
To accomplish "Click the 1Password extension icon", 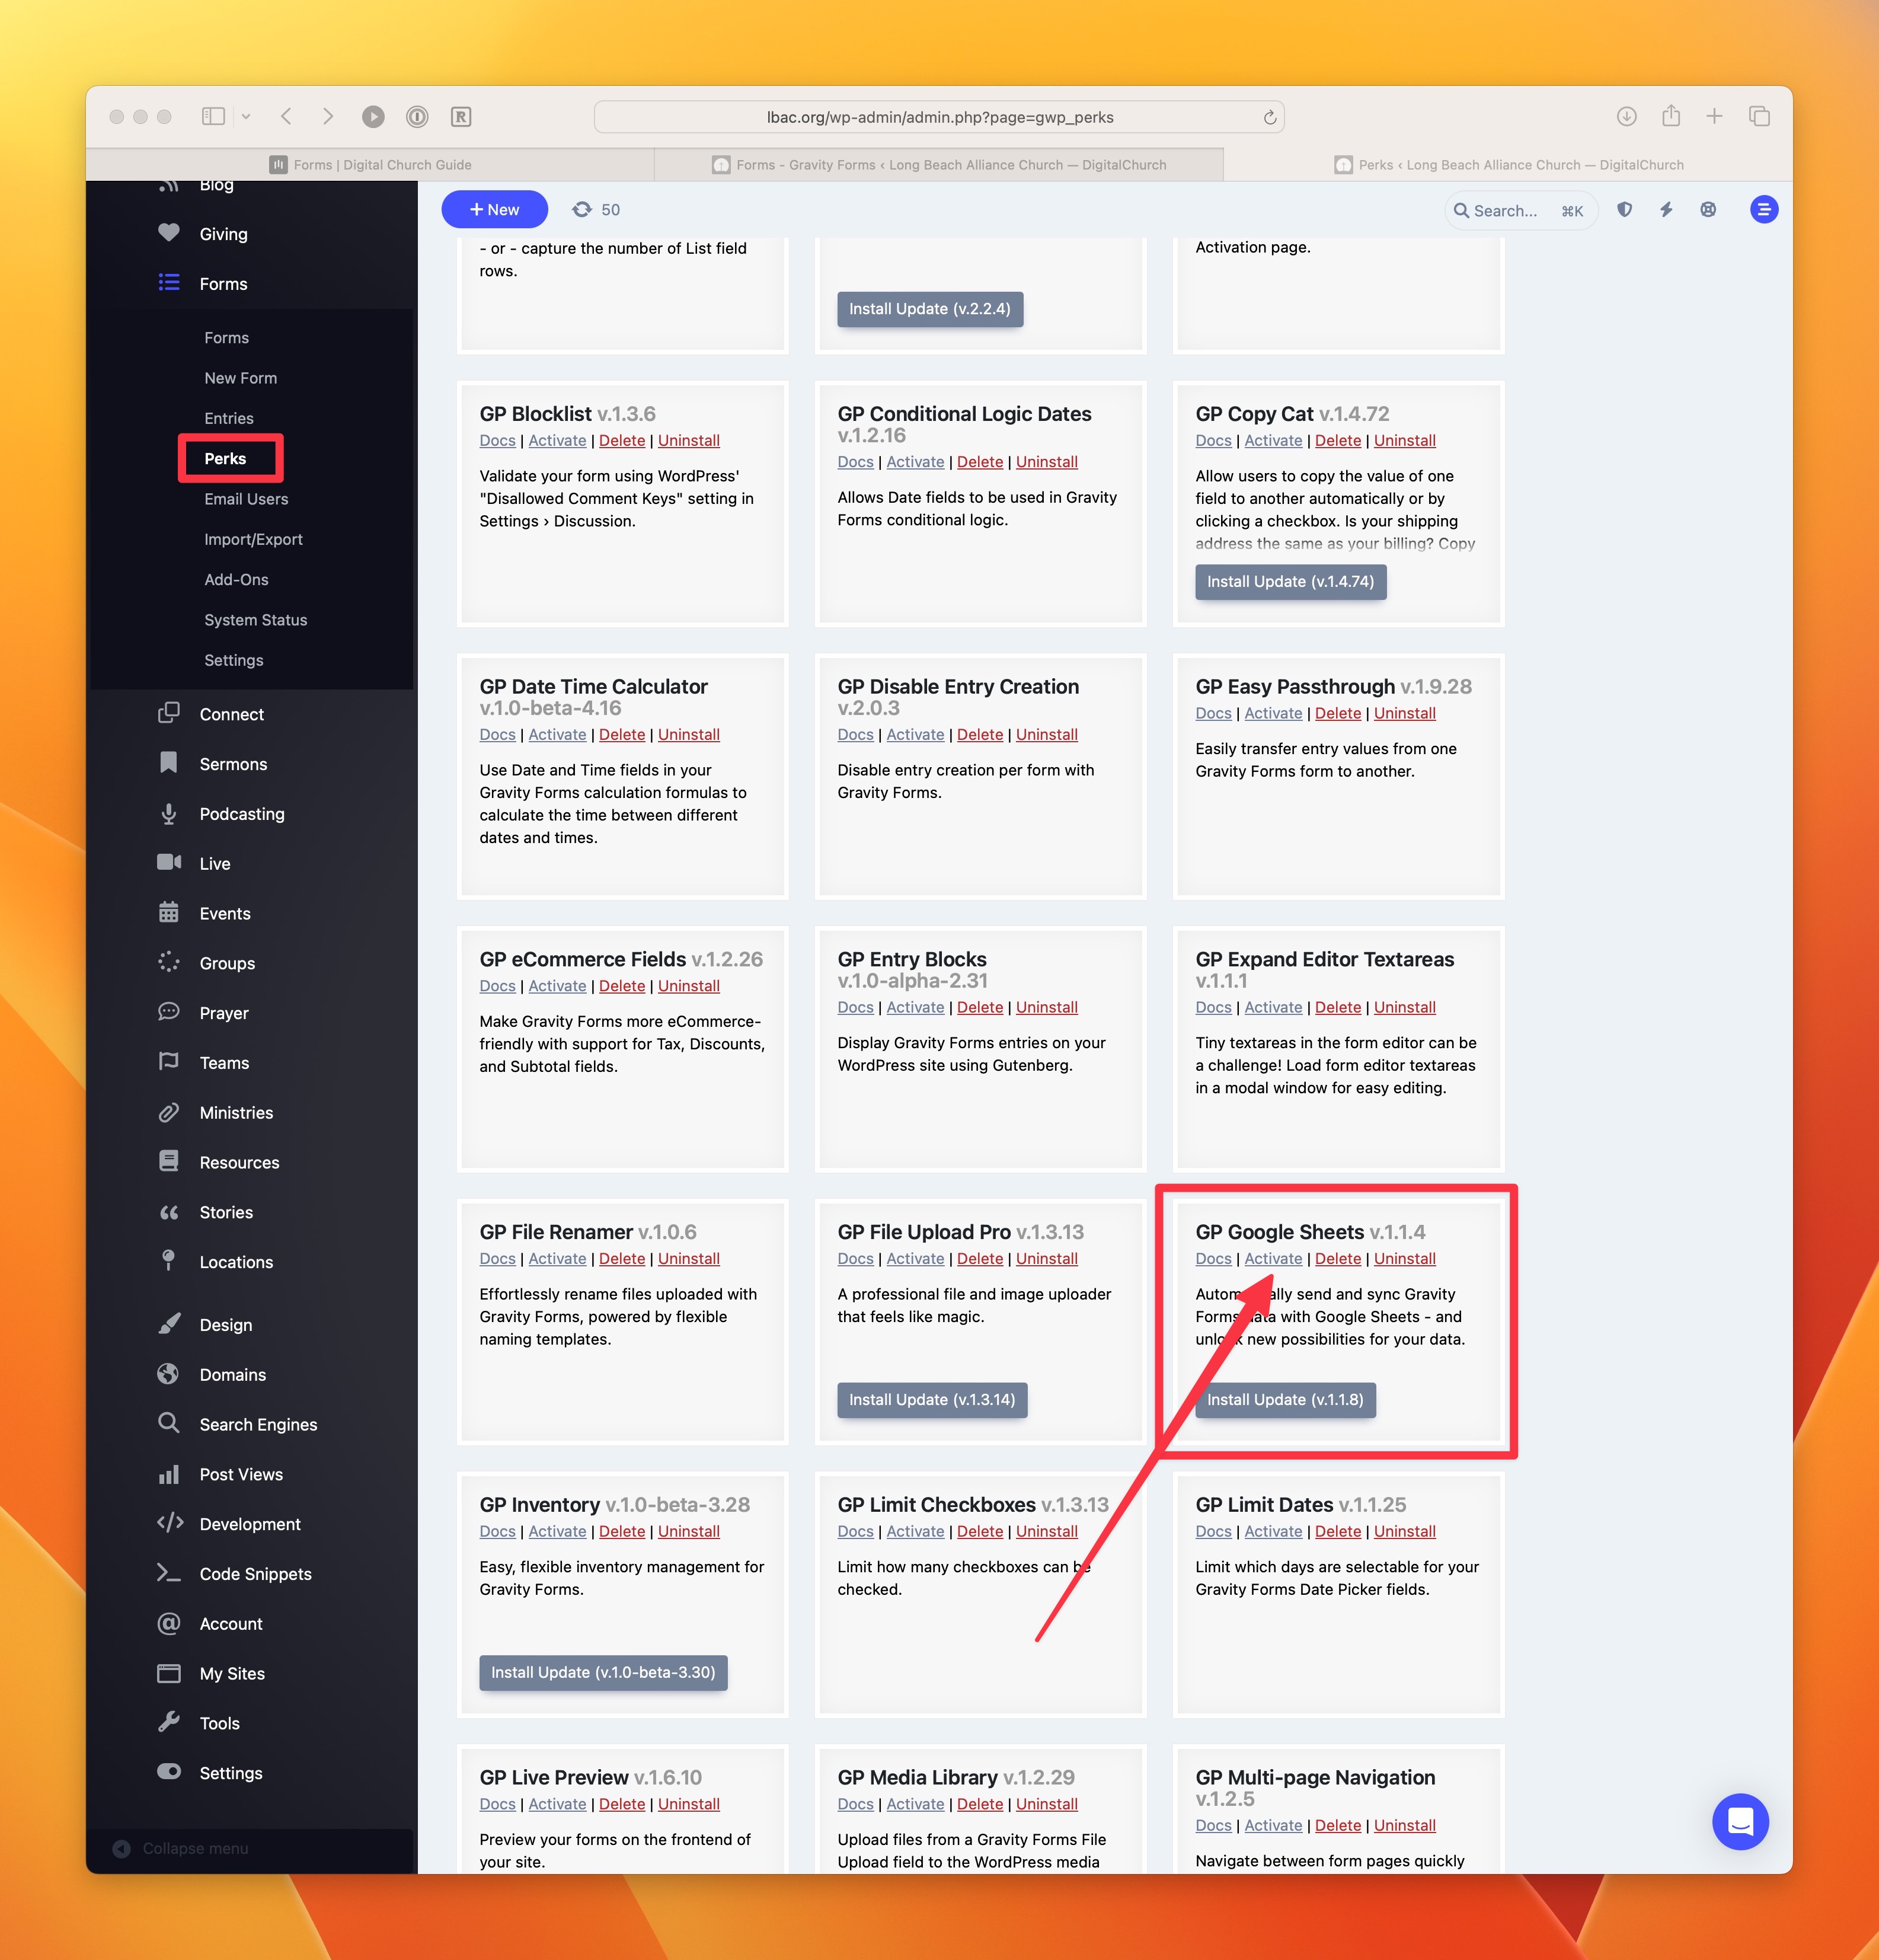I will (x=417, y=117).
